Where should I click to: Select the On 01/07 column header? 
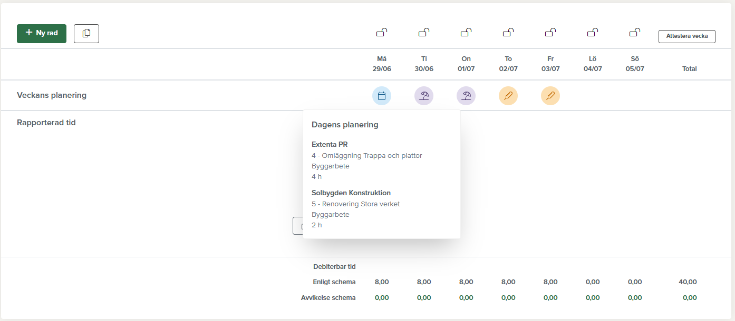point(466,64)
